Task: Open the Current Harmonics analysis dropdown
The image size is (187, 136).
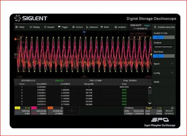Action: (164, 47)
